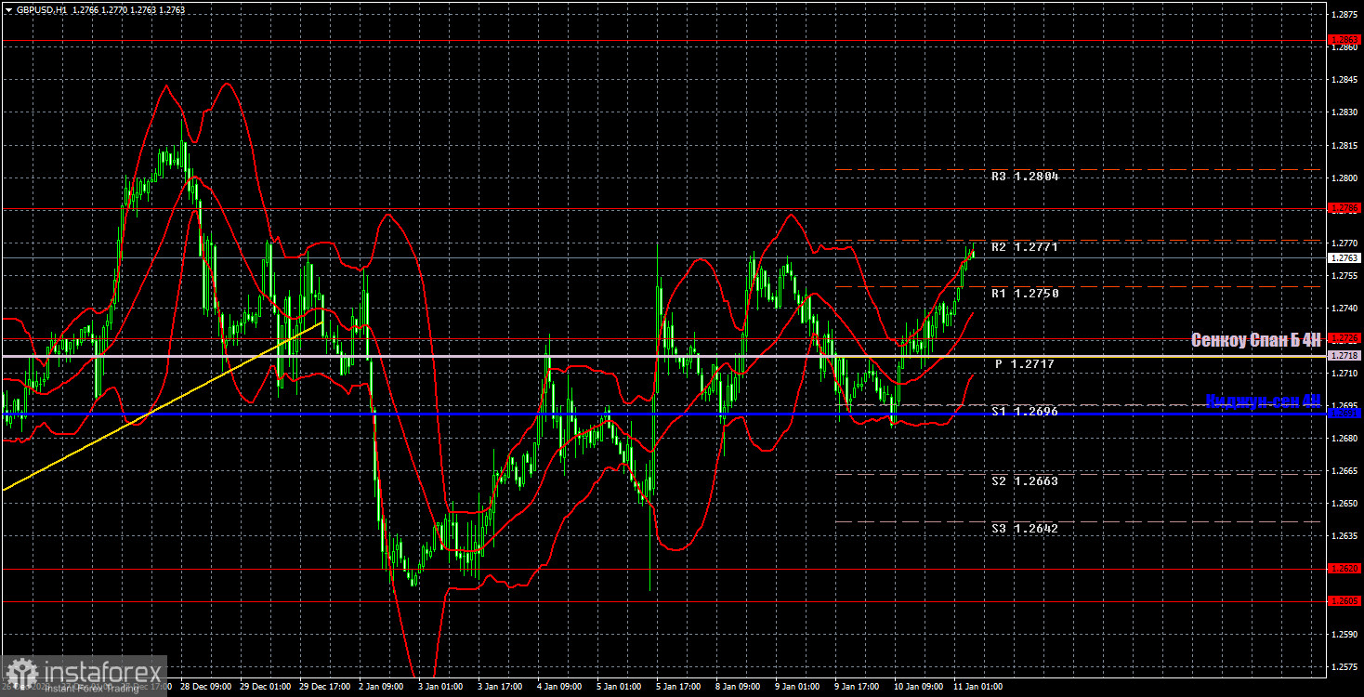Viewport: 1364px width, 697px height.
Task: Click the red 1.2726 price tag
Action: tap(1344, 338)
